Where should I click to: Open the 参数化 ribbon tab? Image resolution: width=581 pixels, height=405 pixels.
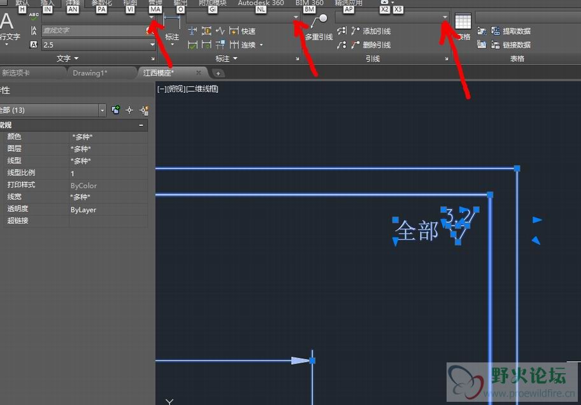[101, 3]
